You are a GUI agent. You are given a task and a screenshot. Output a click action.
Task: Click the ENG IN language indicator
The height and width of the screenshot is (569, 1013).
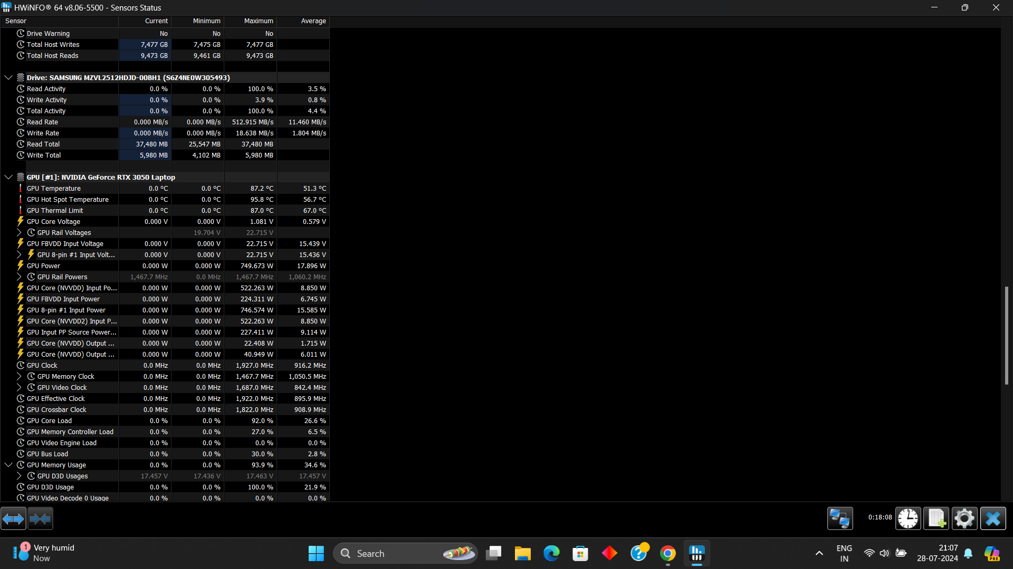click(x=844, y=554)
